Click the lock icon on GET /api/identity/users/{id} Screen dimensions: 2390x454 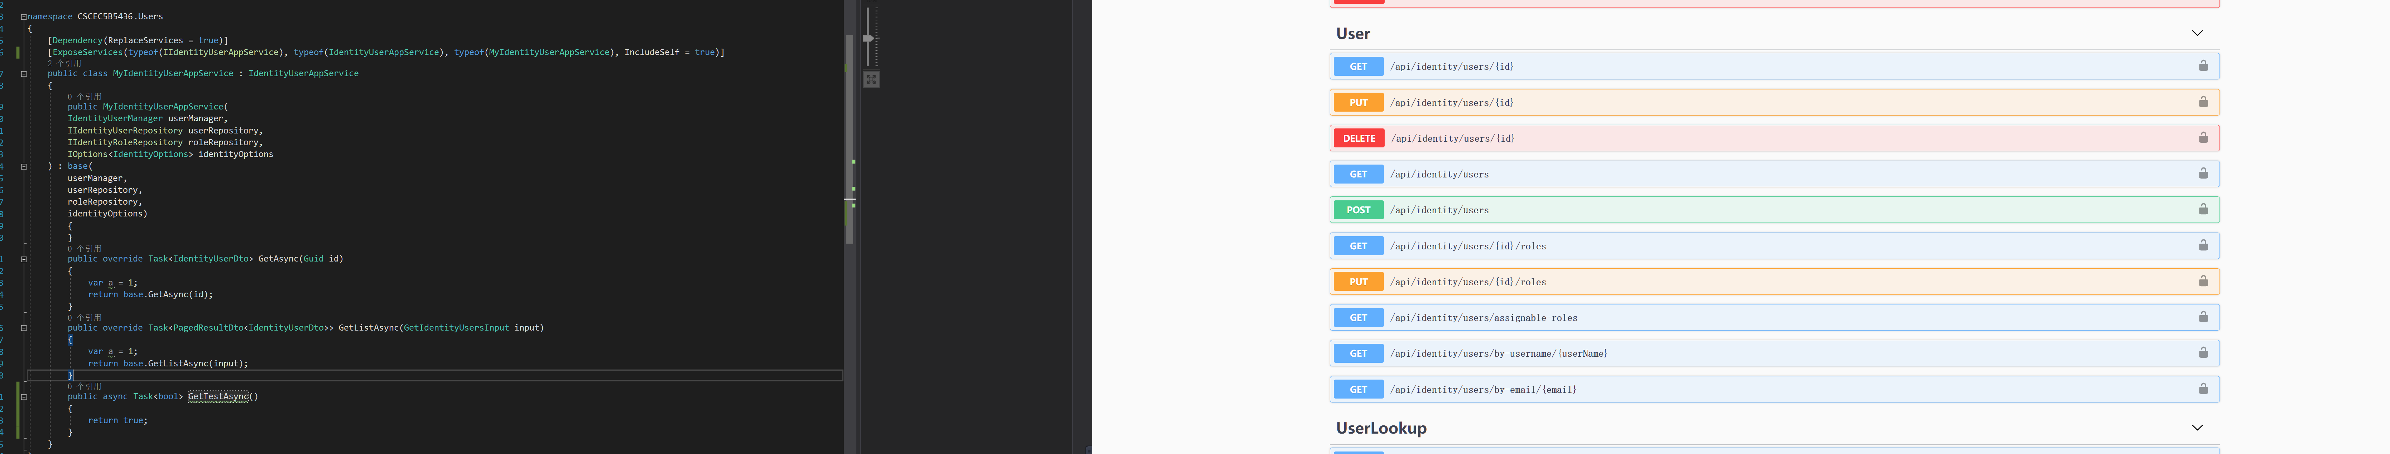coord(2203,66)
